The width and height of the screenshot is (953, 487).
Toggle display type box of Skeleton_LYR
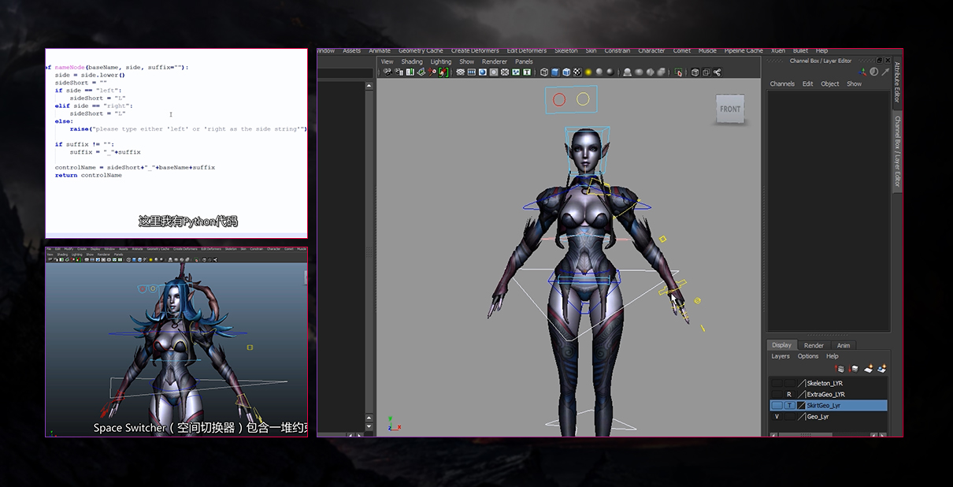tap(789, 384)
